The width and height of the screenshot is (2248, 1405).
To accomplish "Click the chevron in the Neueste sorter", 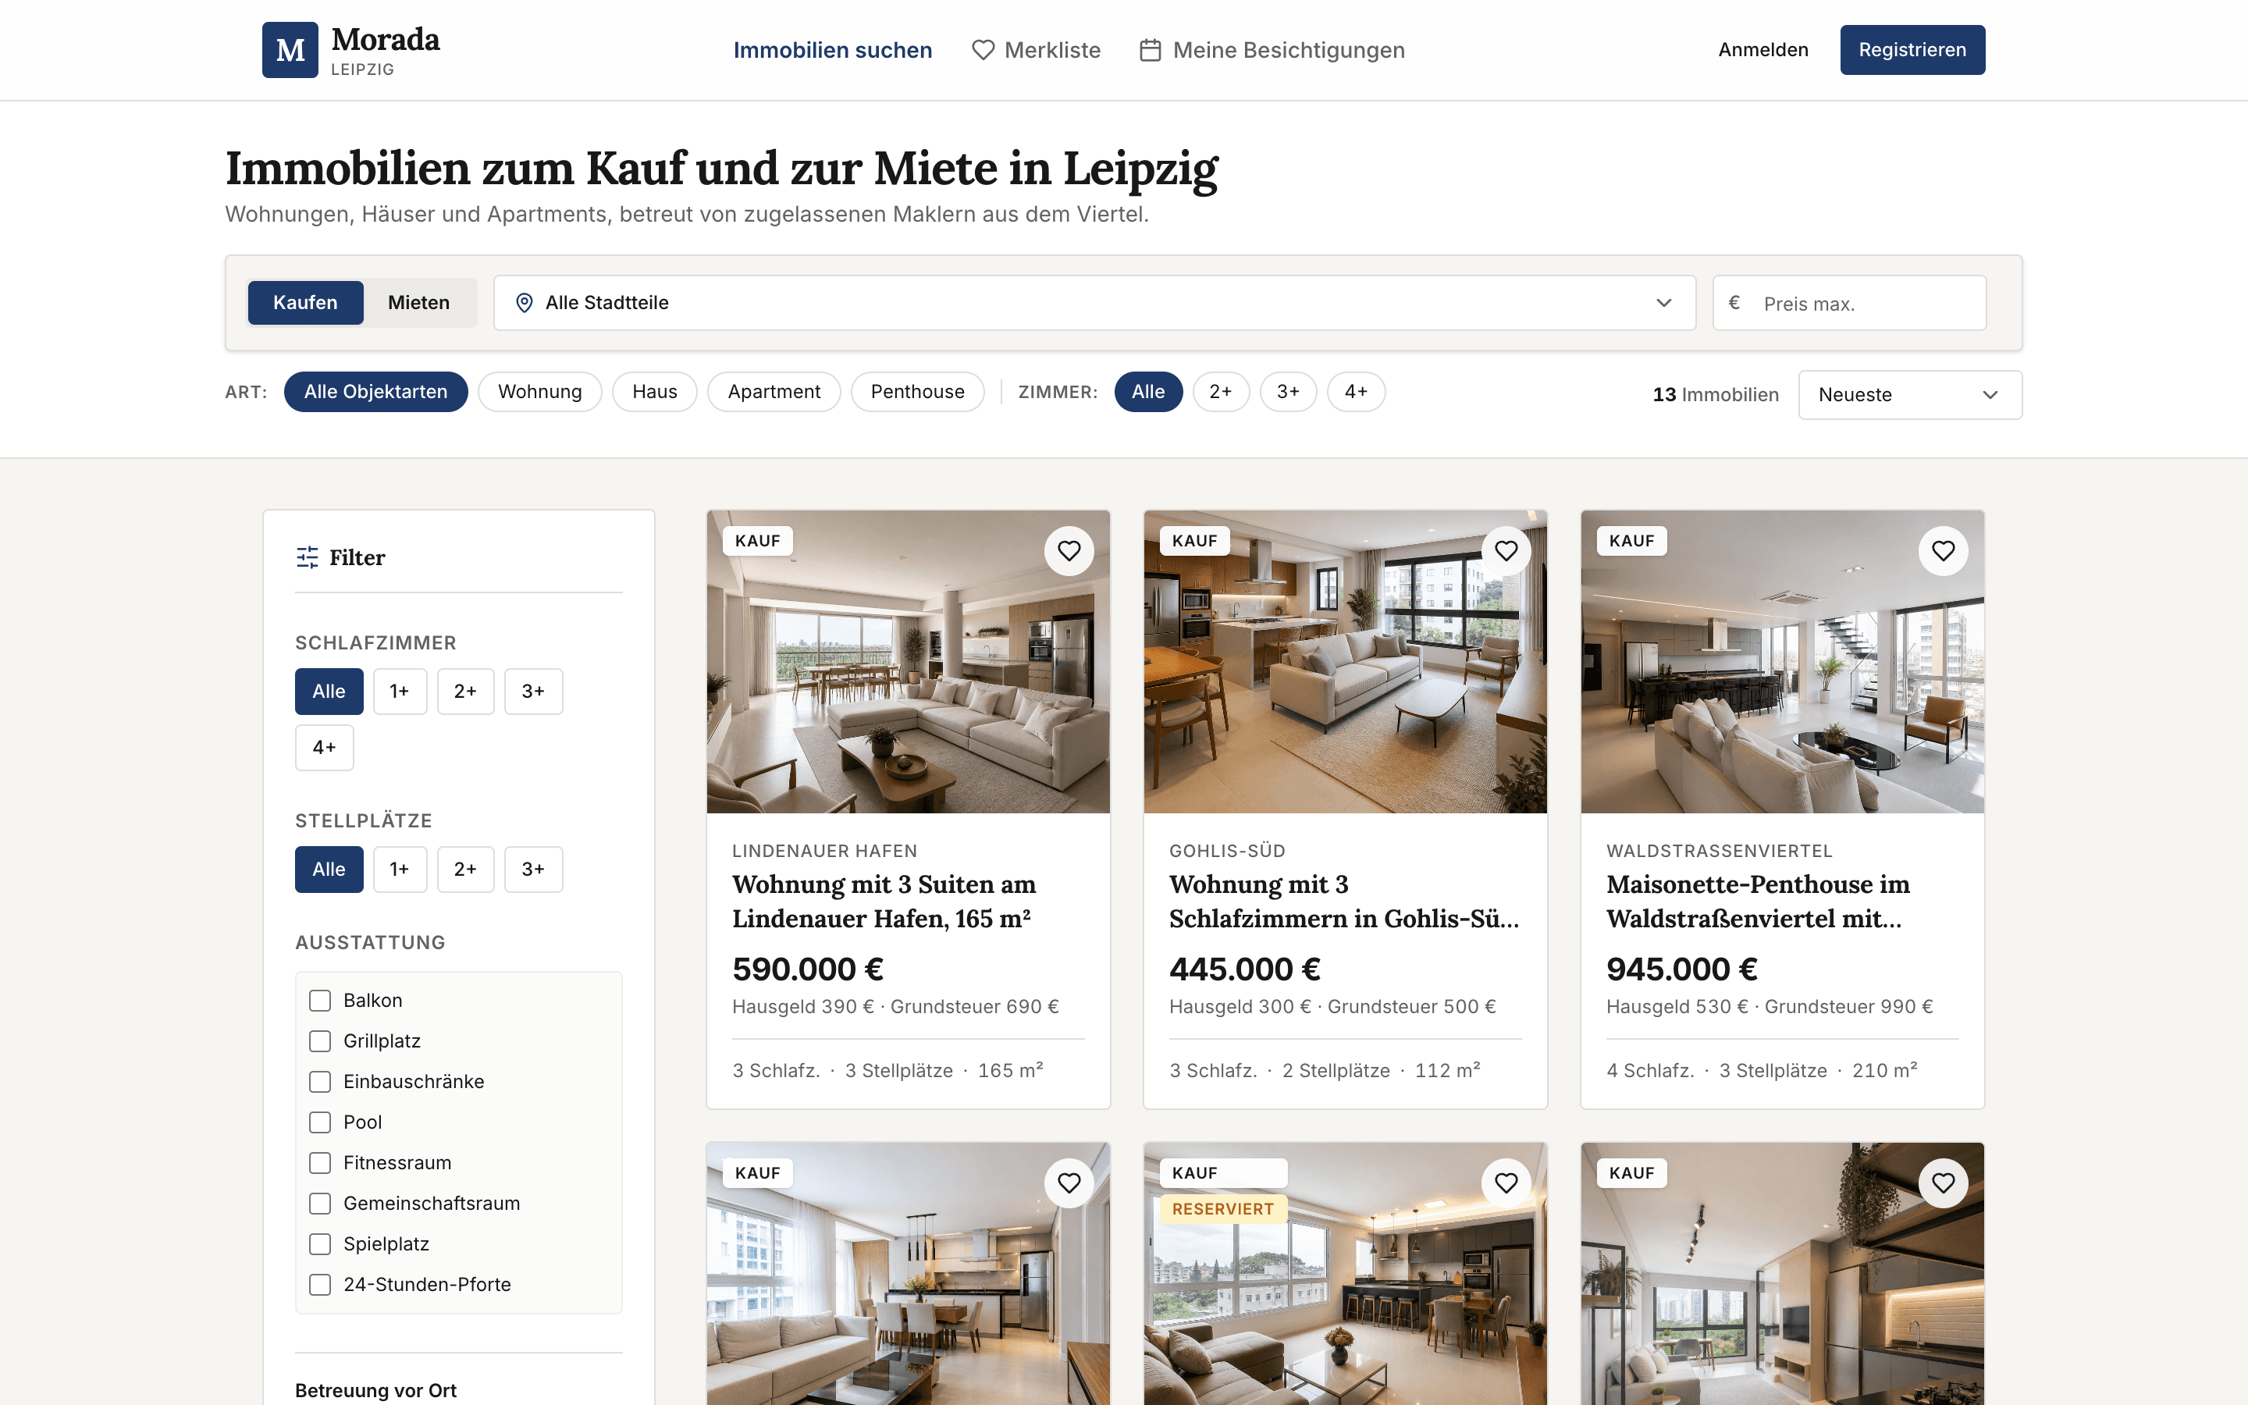I will coord(1990,395).
